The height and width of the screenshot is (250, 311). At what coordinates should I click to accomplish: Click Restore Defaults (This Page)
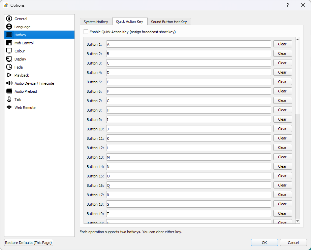(x=28, y=242)
